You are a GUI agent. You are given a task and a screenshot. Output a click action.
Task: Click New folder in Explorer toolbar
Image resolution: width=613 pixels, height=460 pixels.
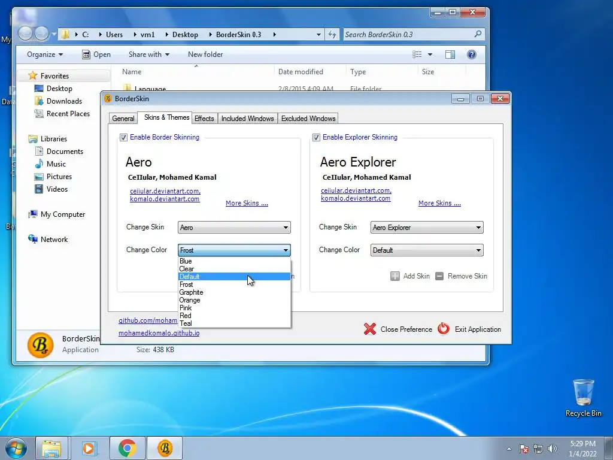coord(205,55)
